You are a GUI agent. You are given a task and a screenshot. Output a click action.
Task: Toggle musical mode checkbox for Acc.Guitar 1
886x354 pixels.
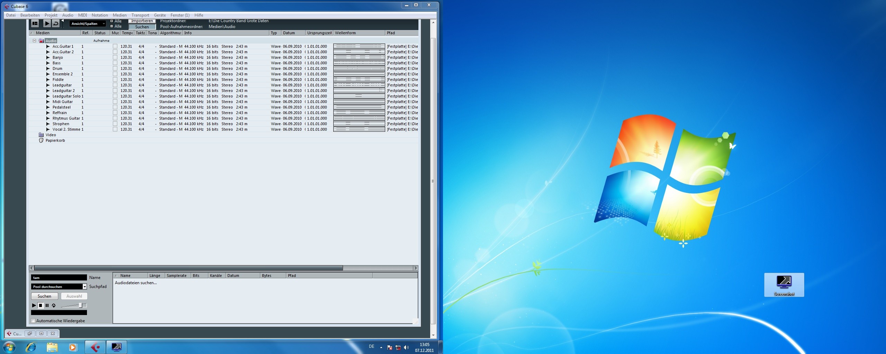115,46
